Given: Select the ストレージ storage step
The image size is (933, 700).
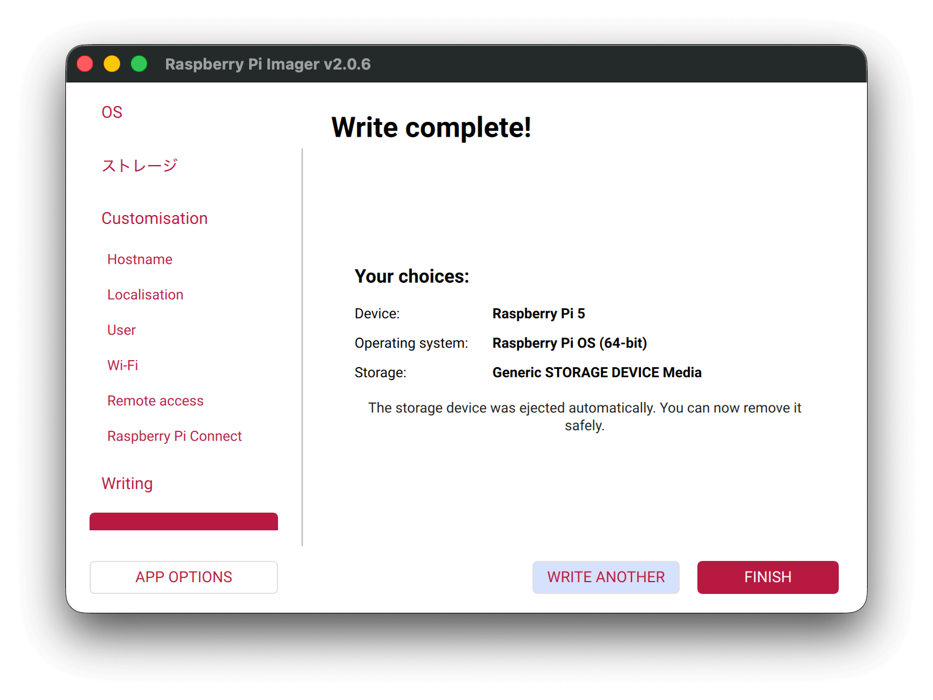Looking at the screenshot, I should [x=140, y=166].
